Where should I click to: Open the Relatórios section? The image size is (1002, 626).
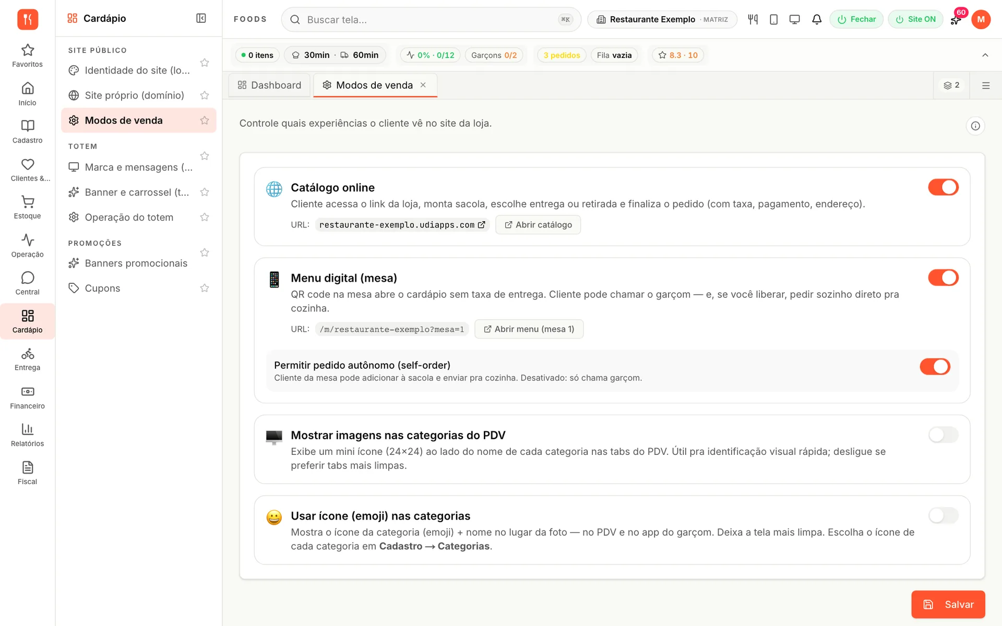point(27,435)
